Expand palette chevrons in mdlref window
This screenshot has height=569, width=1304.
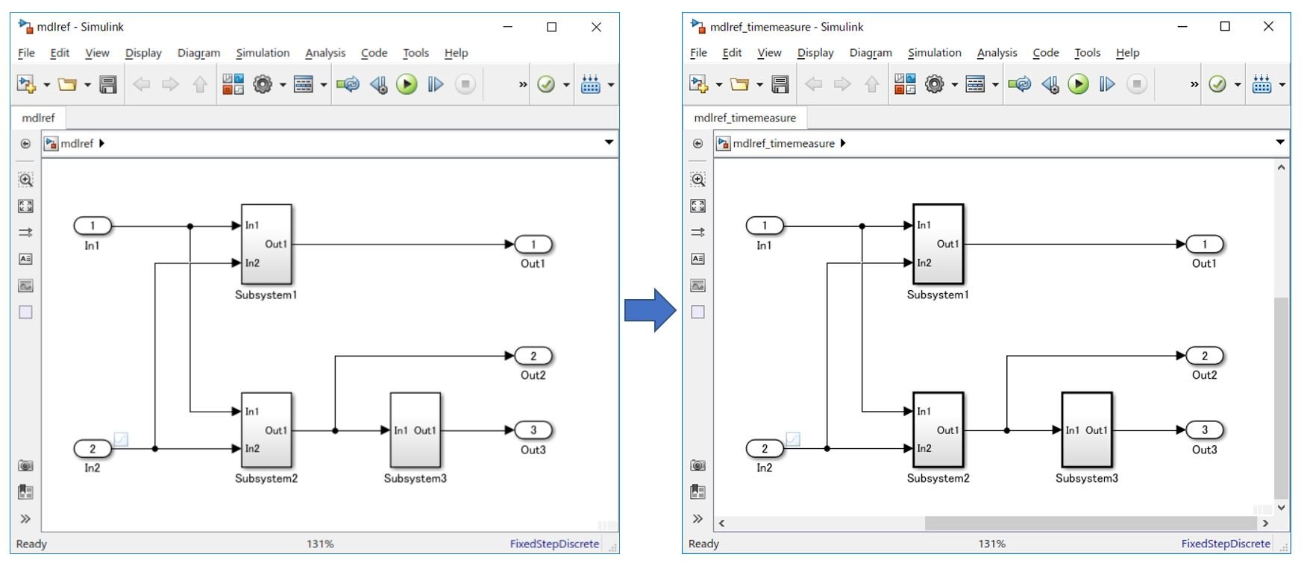25,519
